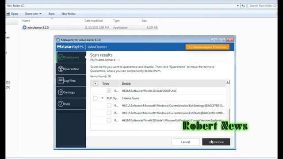Click the Application type cell
The height and width of the screenshot is (159, 283).
pyautogui.click(x=120, y=27)
